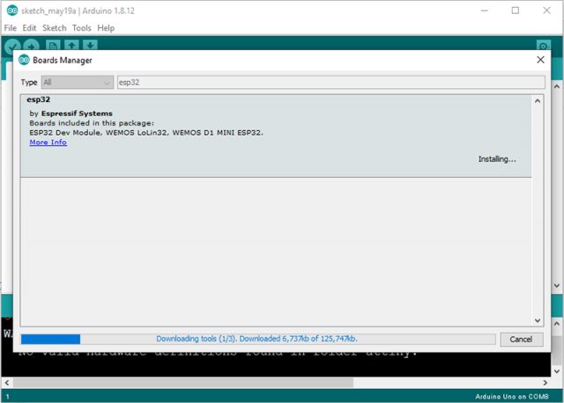
Task: Click the horizontal scrollbar right arrow
Action: pos(545,383)
